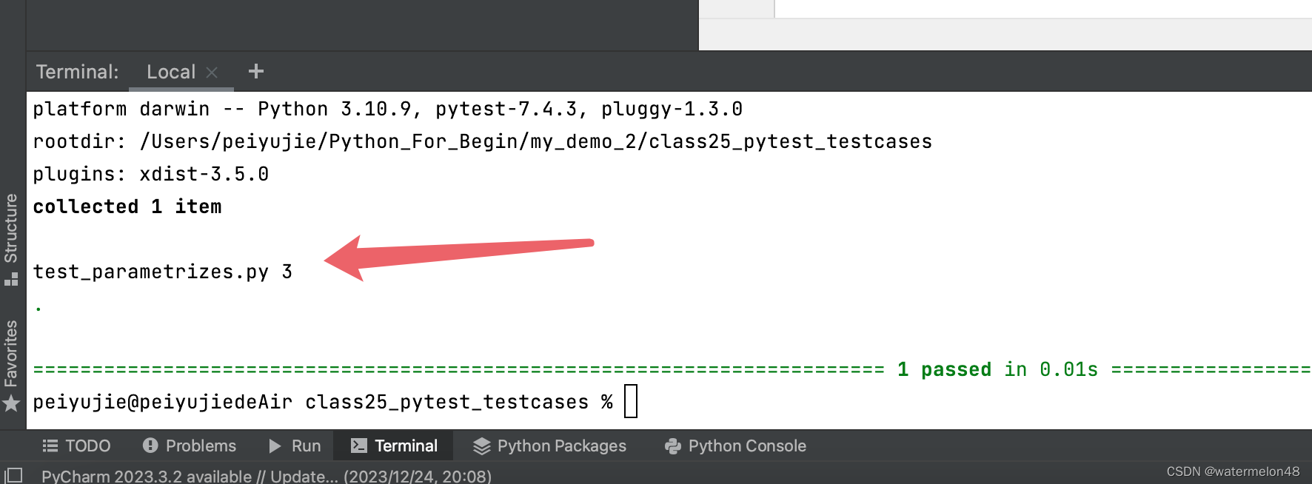Open the Python Console window
Screen dimensions: 1312x484
click(x=736, y=446)
